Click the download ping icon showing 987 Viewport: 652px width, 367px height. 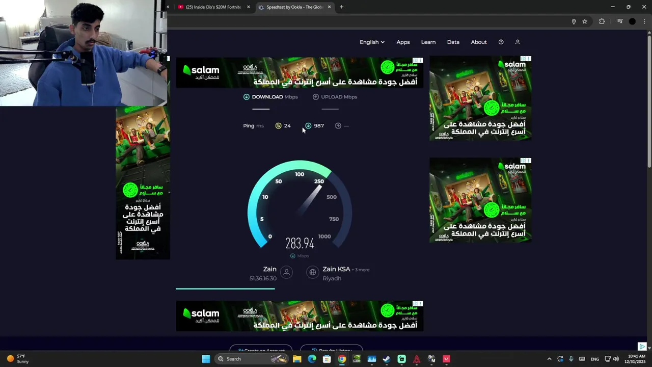tap(308, 125)
